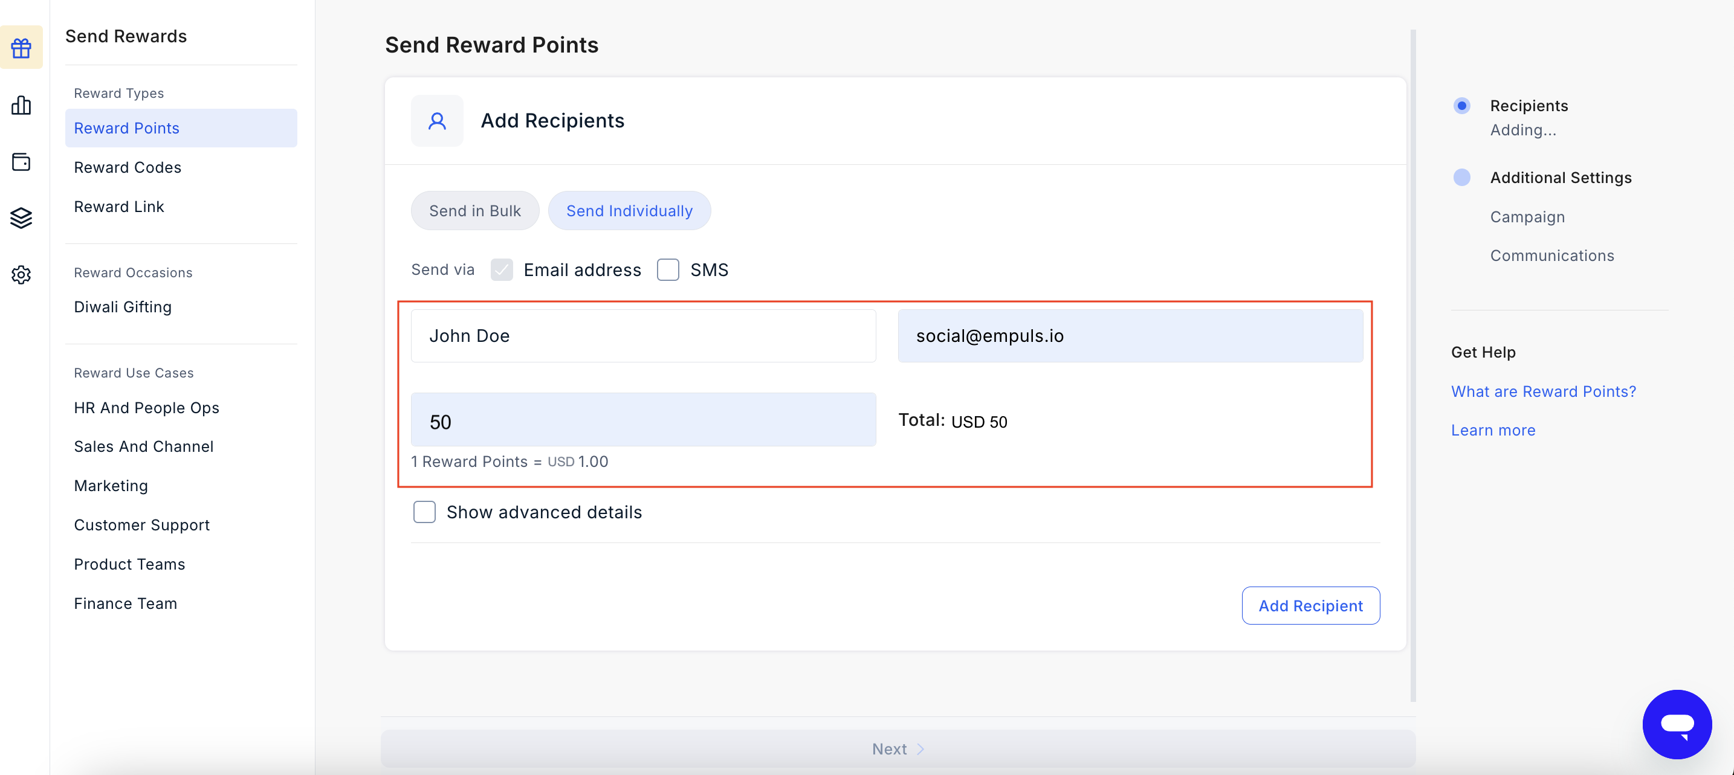Open Customer Support use case
Screen dimensions: 1734x775
(x=142, y=525)
